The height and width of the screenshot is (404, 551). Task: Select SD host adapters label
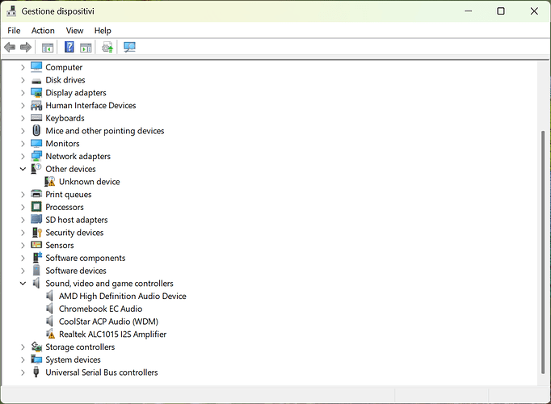(x=77, y=220)
